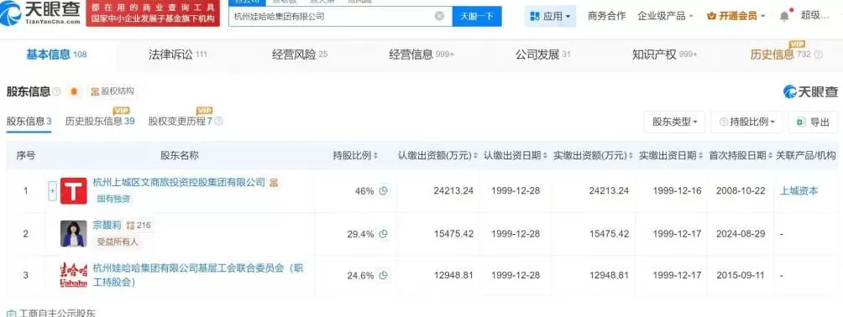Image resolution: width=843 pixels, height=317 pixels.
Task: Open the 股东类型 filter dropdown
Action: tap(675, 122)
